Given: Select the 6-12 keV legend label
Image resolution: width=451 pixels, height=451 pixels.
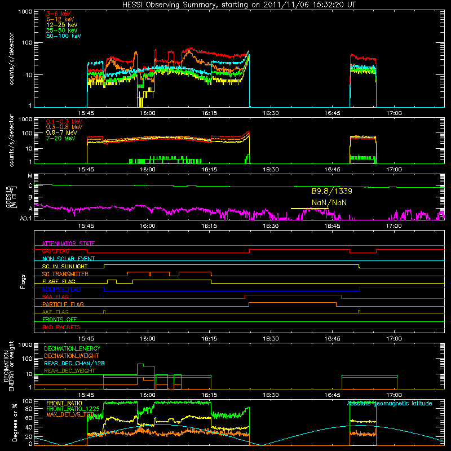Looking at the screenshot, I should [60, 19].
